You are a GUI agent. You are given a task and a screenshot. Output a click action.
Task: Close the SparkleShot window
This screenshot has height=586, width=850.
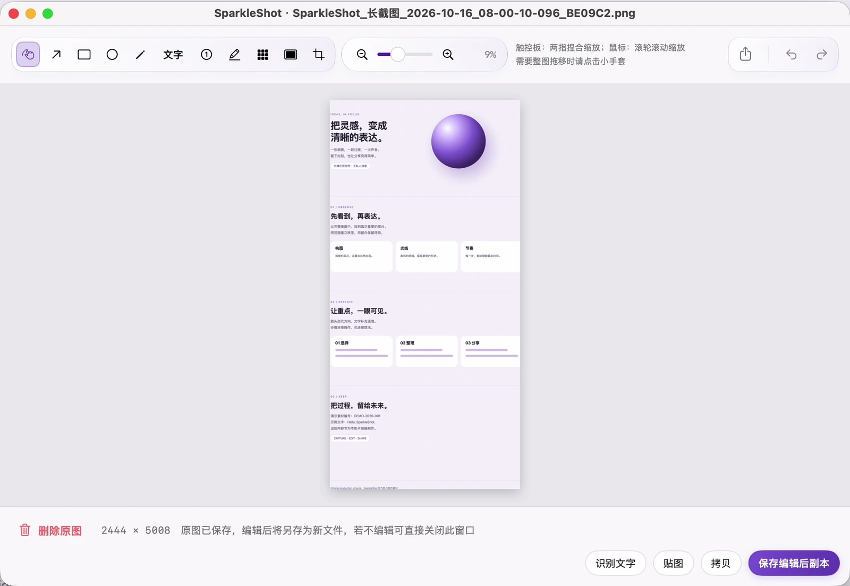pos(14,13)
